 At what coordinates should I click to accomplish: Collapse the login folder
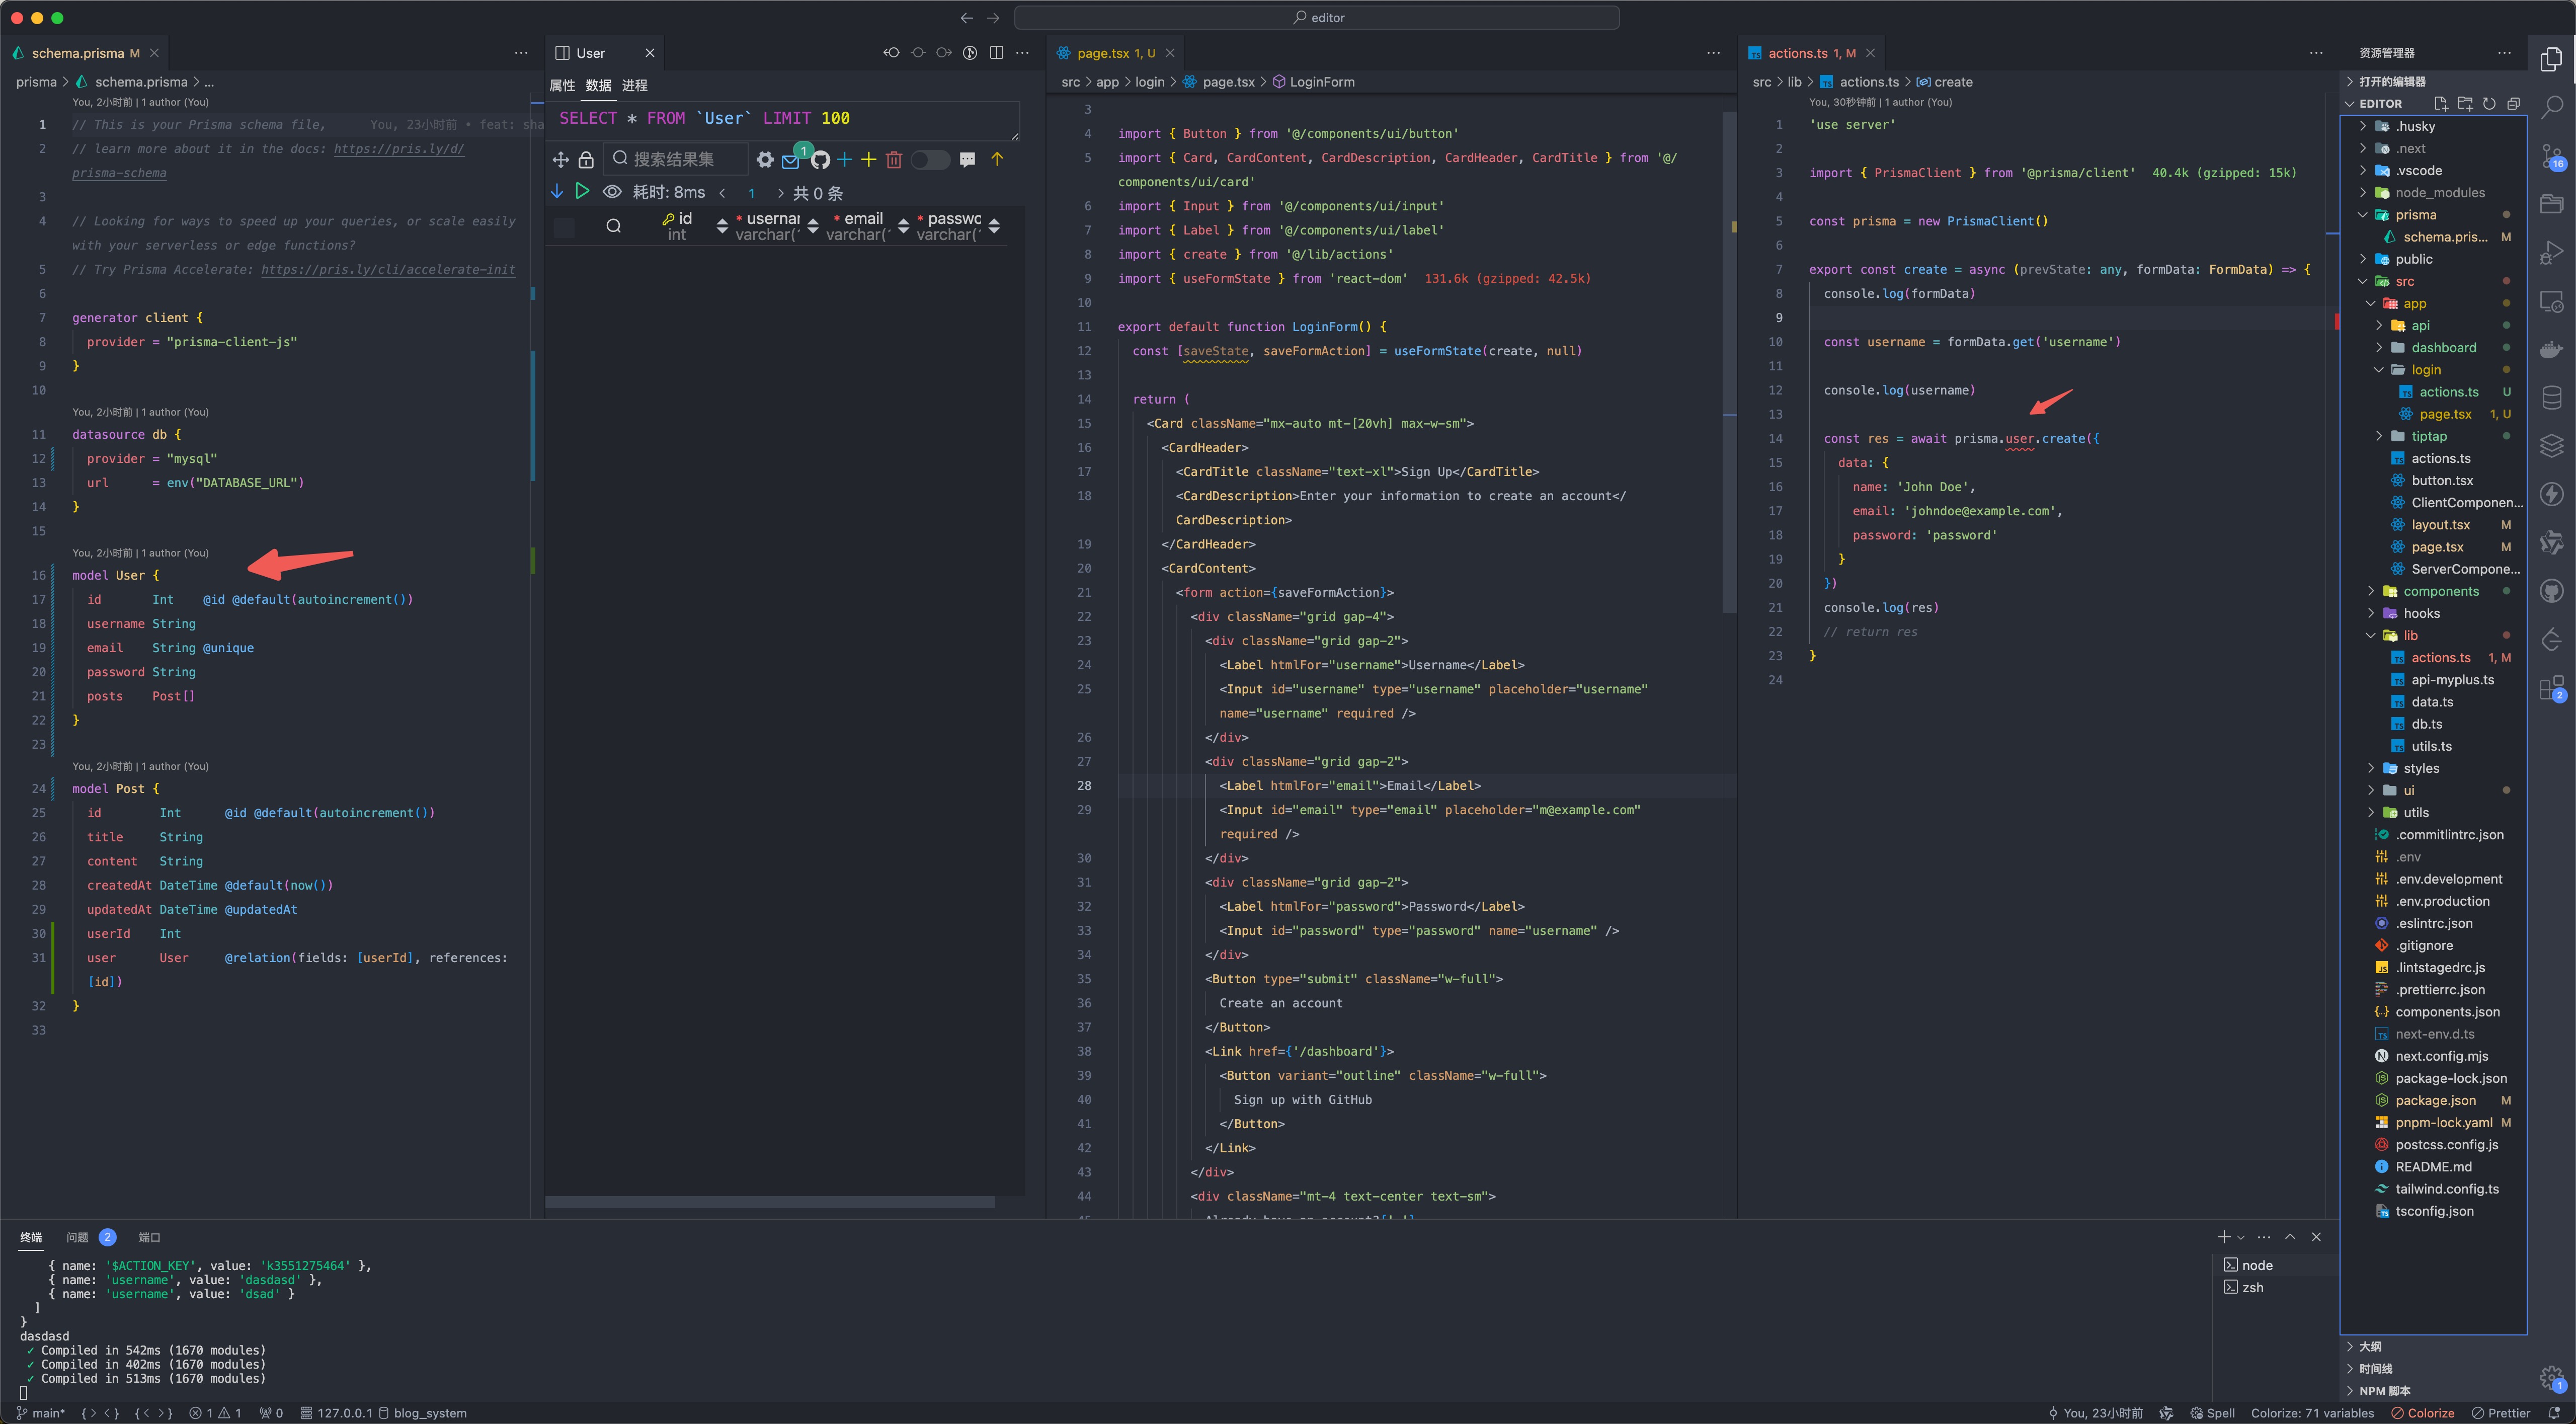[x=2434, y=370]
